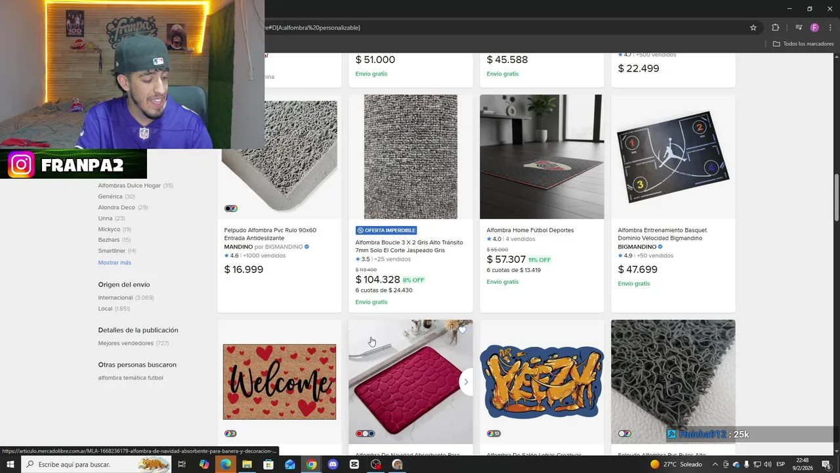Viewport: 840px width, 473px height.
Task: Open CapCut from the taskbar
Action: (354, 464)
